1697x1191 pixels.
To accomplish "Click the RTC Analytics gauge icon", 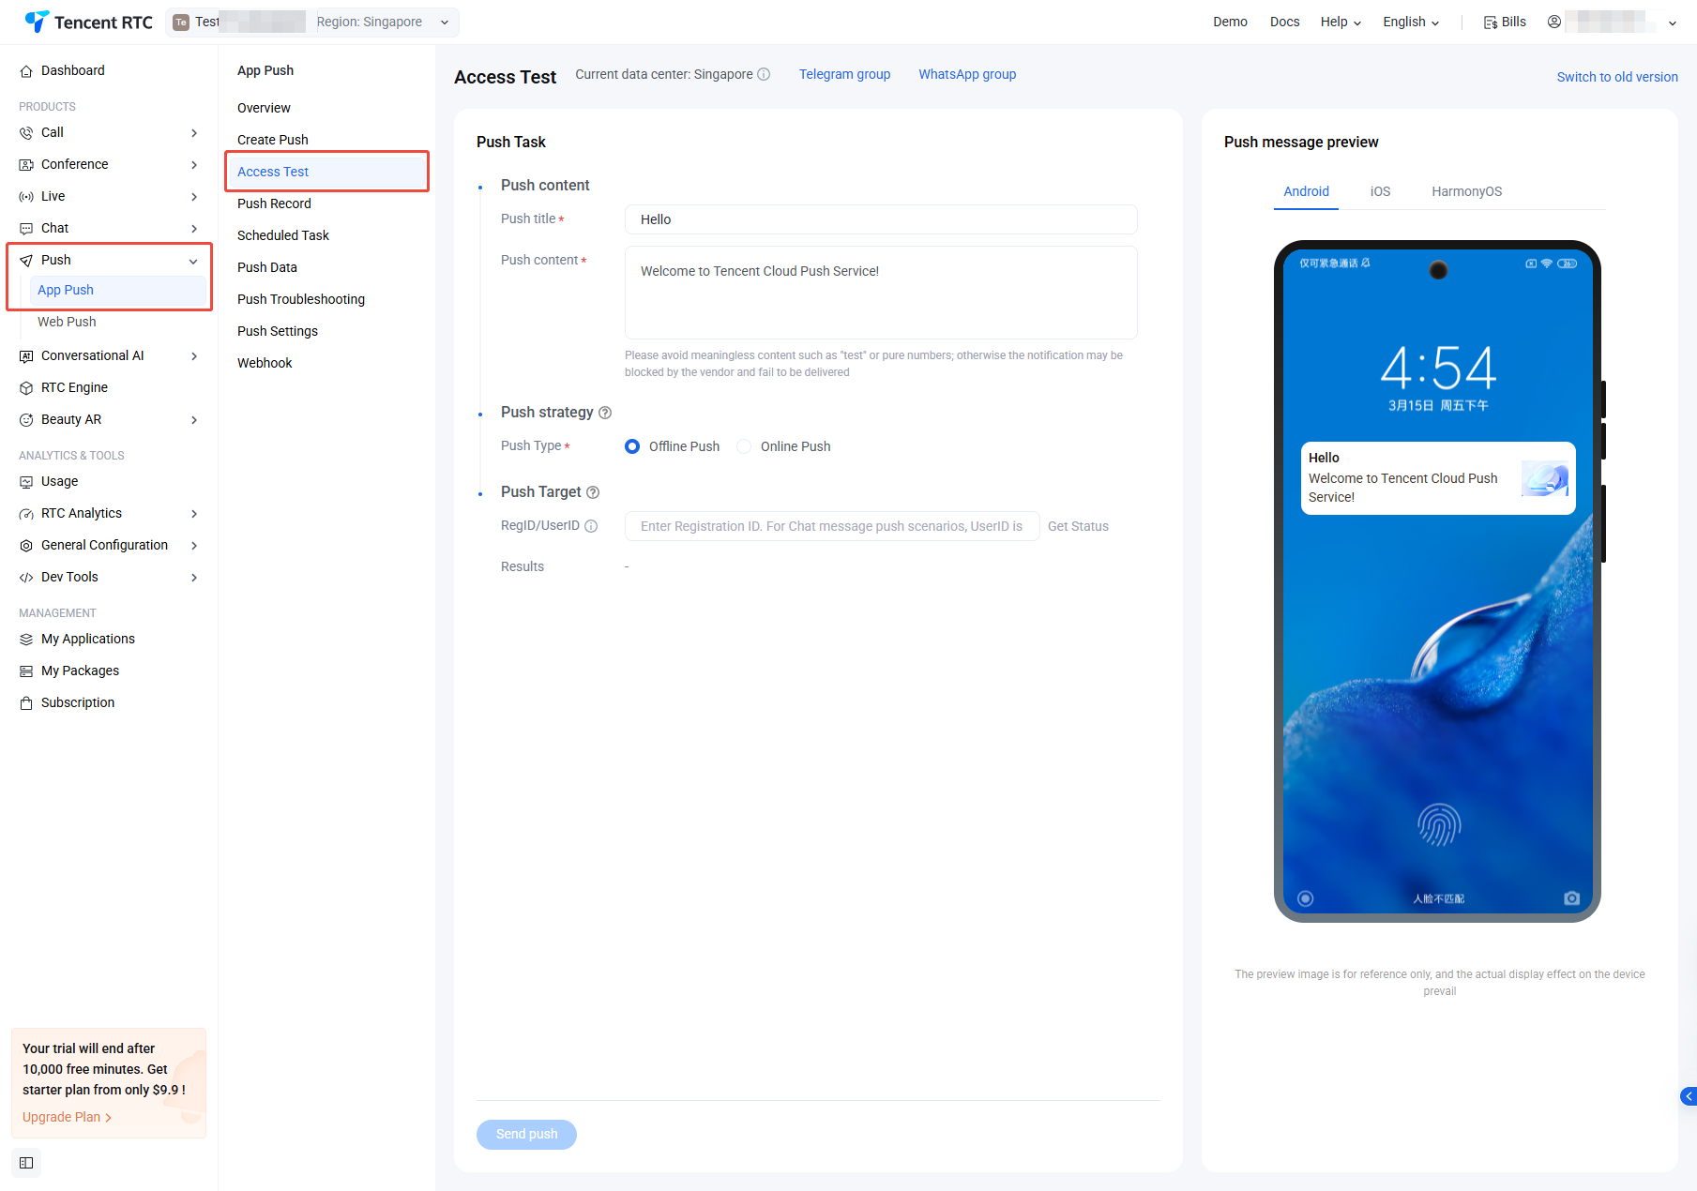I will 26,514.
